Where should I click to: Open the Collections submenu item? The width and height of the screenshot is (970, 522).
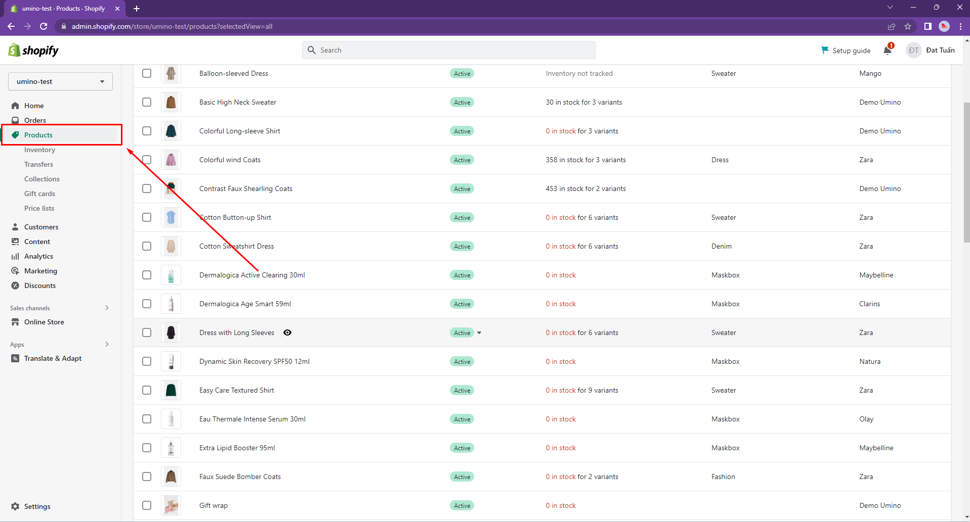click(x=41, y=179)
